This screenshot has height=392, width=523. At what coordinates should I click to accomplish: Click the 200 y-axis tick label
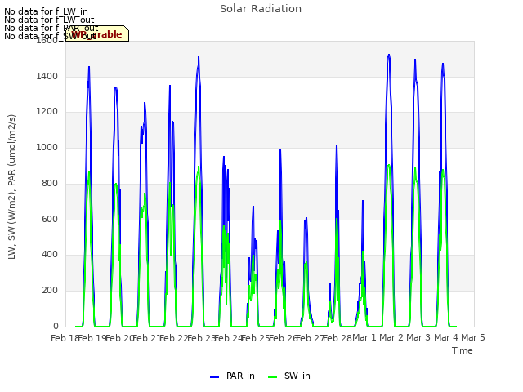(x=50, y=291)
